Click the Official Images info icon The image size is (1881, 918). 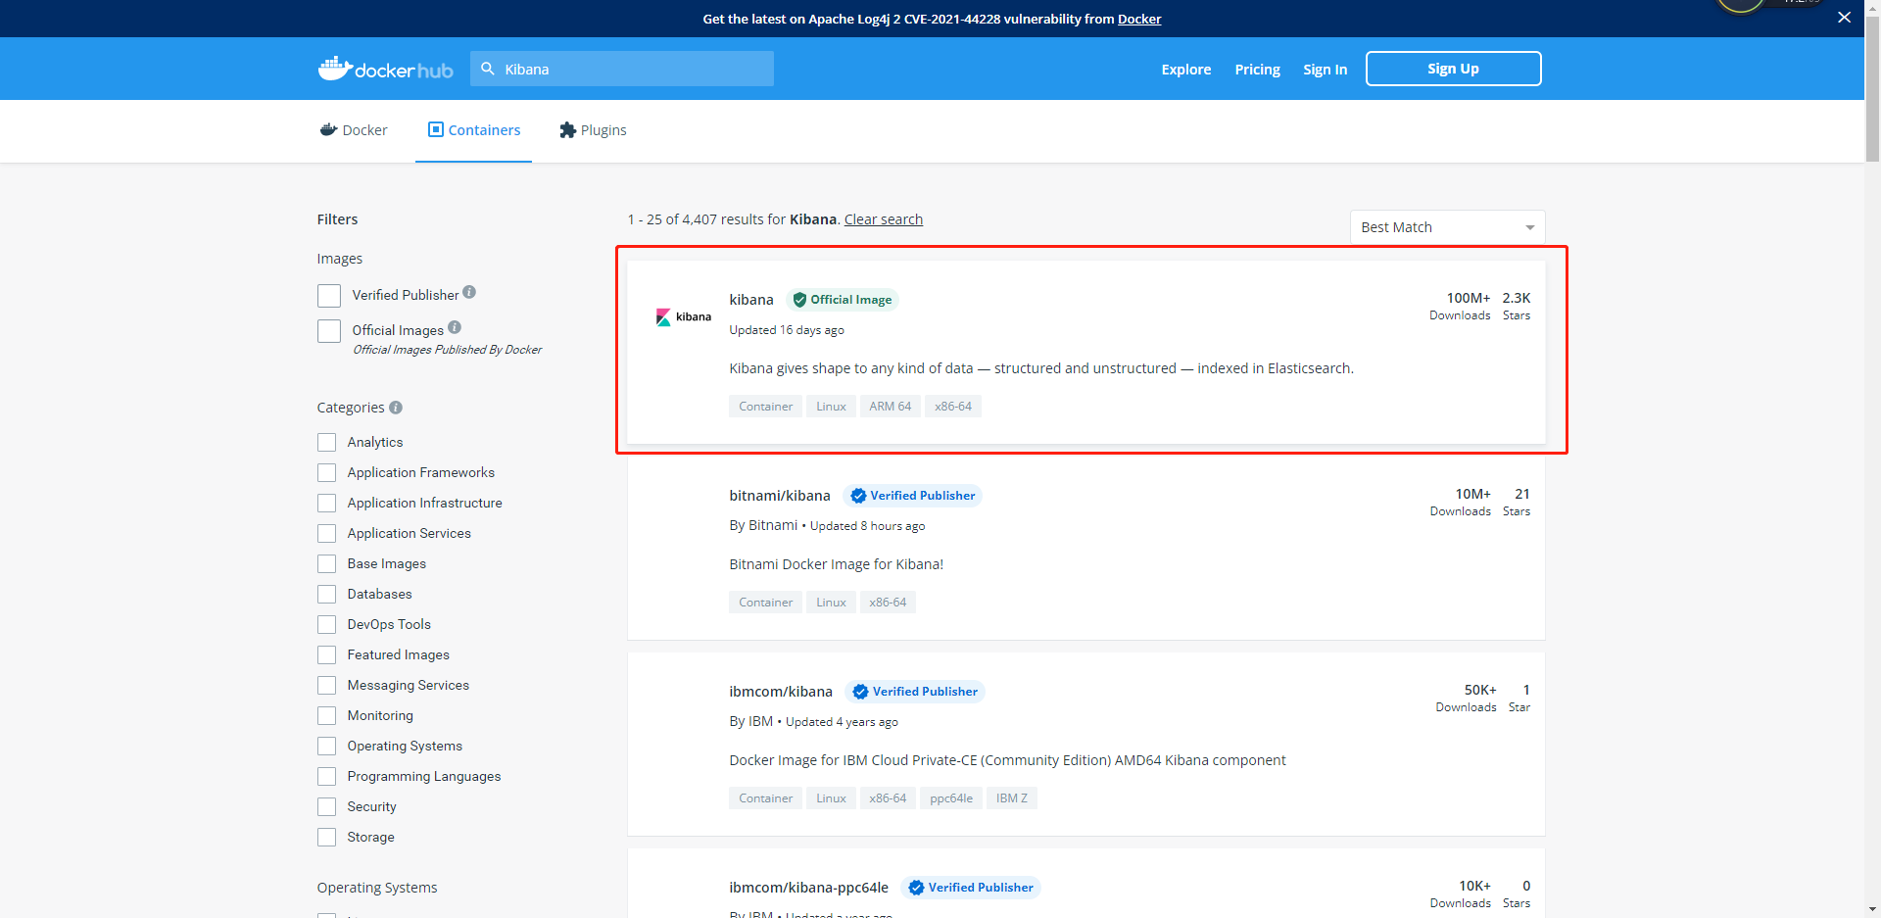[x=455, y=327]
